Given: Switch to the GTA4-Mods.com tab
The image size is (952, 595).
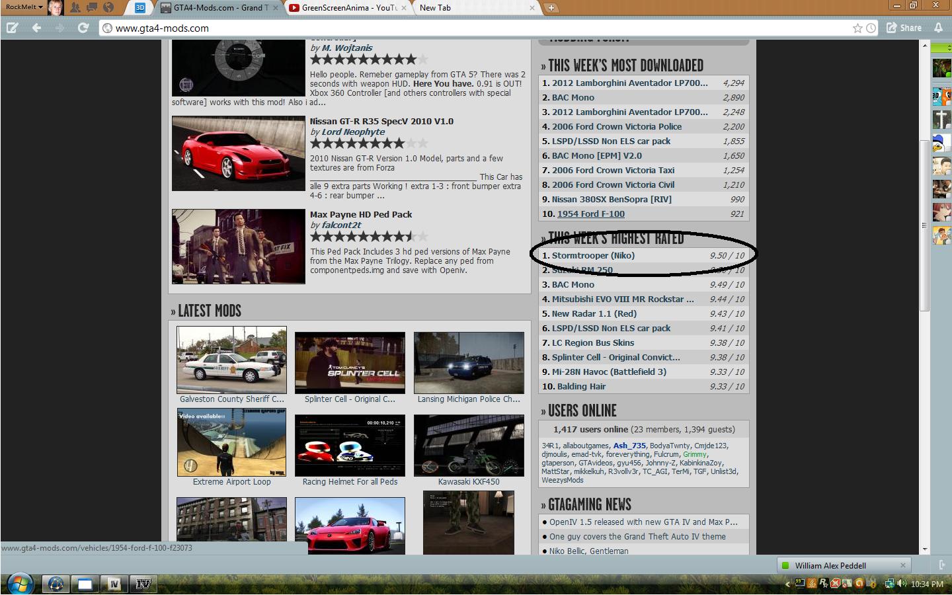Looking at the screenshot, I should click(x=220, y=8).
